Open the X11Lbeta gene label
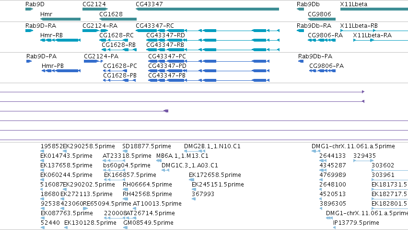 pyautogui.click(x=354, y=4)
